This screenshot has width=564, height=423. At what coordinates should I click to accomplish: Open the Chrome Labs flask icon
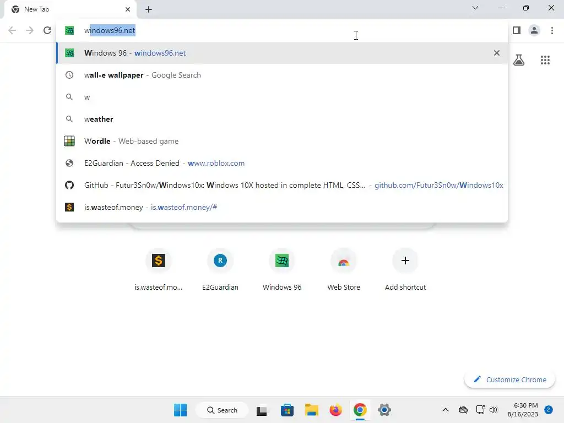pos(519,59)
